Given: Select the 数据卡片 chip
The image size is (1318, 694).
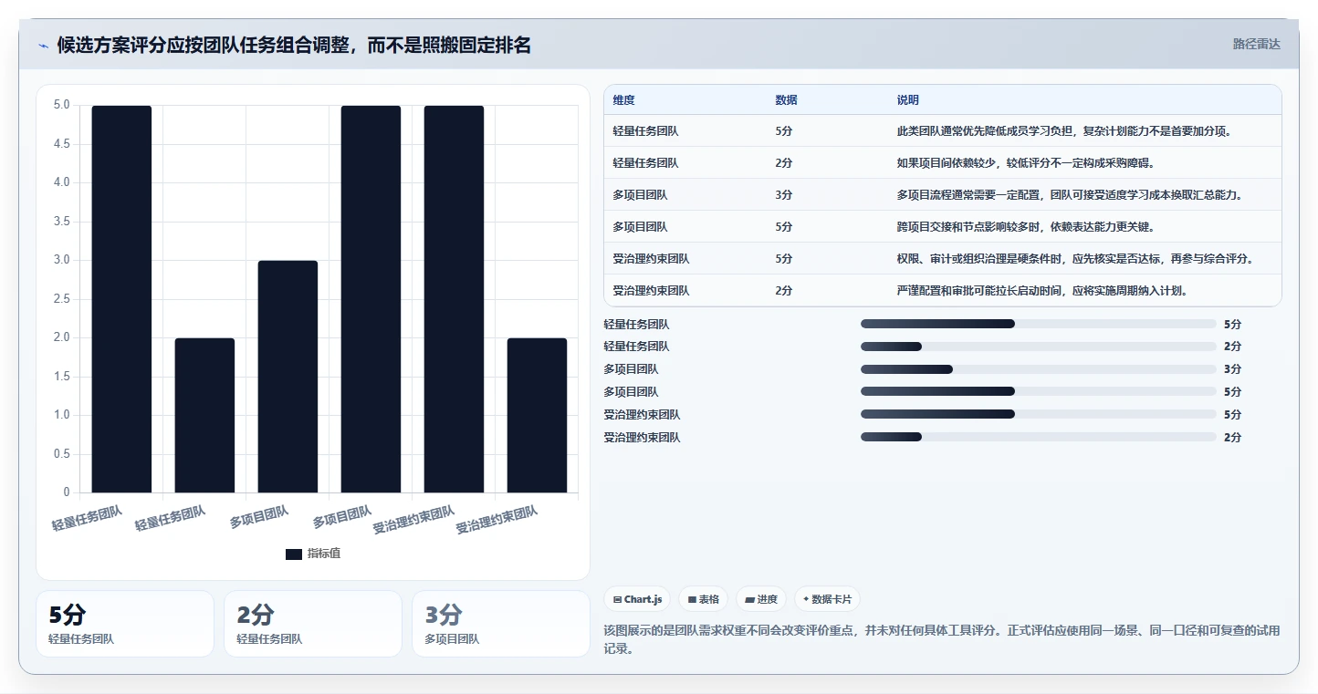Looking at the screenshot, I should point(827,599).
